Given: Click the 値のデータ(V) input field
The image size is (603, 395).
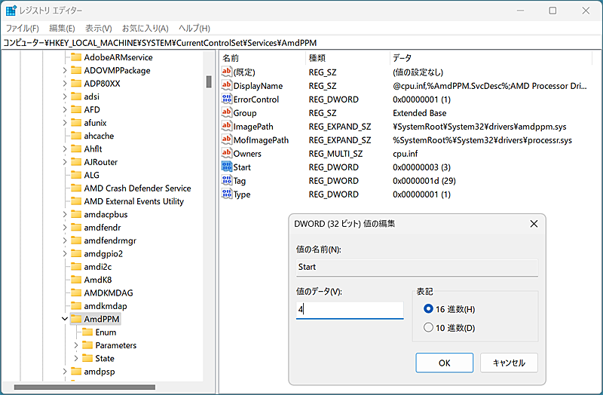Looking at the screenshot, I should [350, 310].
